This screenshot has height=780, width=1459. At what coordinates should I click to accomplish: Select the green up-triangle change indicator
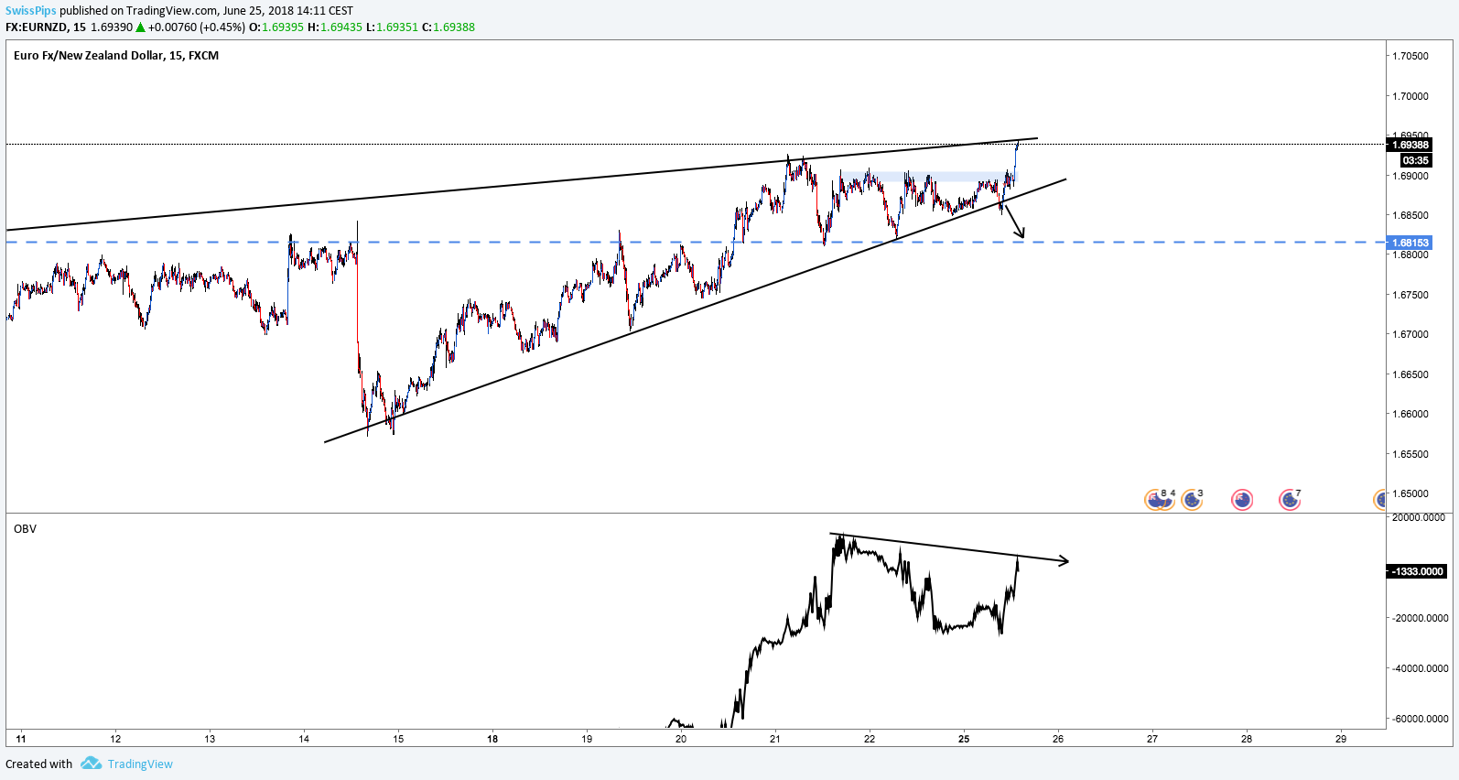(140, 27)
